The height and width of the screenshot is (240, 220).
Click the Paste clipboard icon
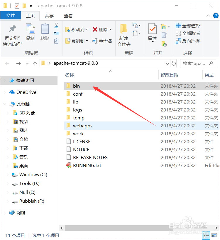coord(45,29)
